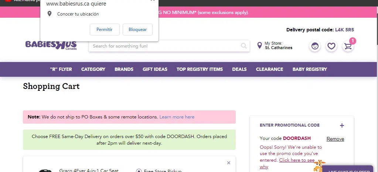The height and width of the screenshot is (172, 378).
Task: Remove the DOORDASH promo code
Action: pyautogui.click(x=336, y=139)
